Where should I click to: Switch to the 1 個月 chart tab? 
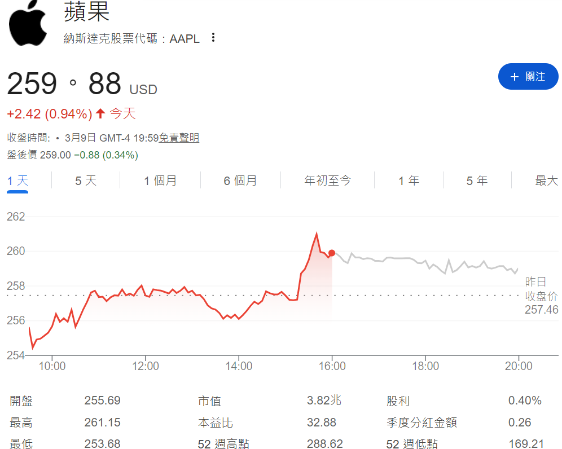click(160, 181)
